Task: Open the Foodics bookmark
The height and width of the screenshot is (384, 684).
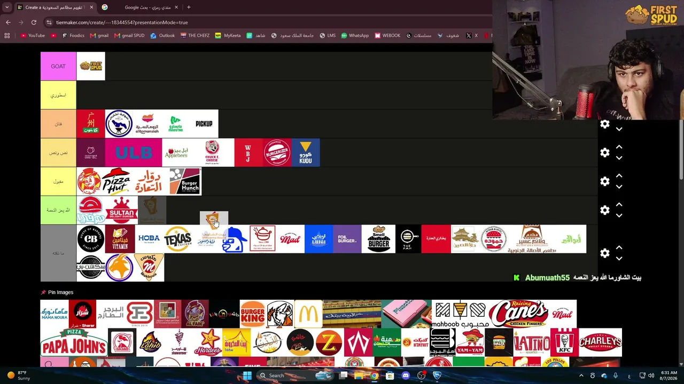Action: tap(73, 36)
